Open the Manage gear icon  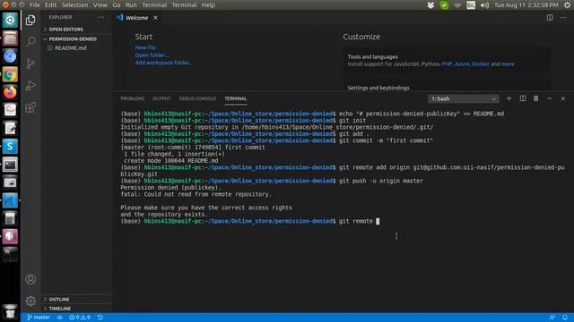click(30, 301)
